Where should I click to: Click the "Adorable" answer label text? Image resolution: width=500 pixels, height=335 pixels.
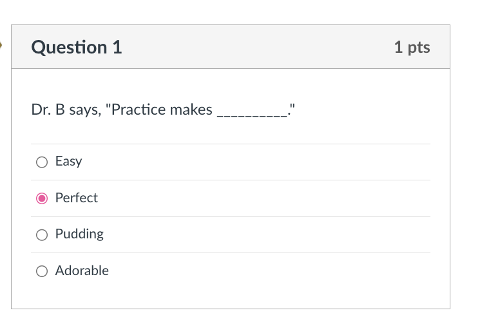[x=82, y=271]
